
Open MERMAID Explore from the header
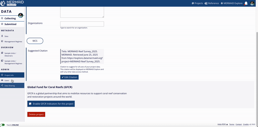pyautogui.click(x=232, y=3)
